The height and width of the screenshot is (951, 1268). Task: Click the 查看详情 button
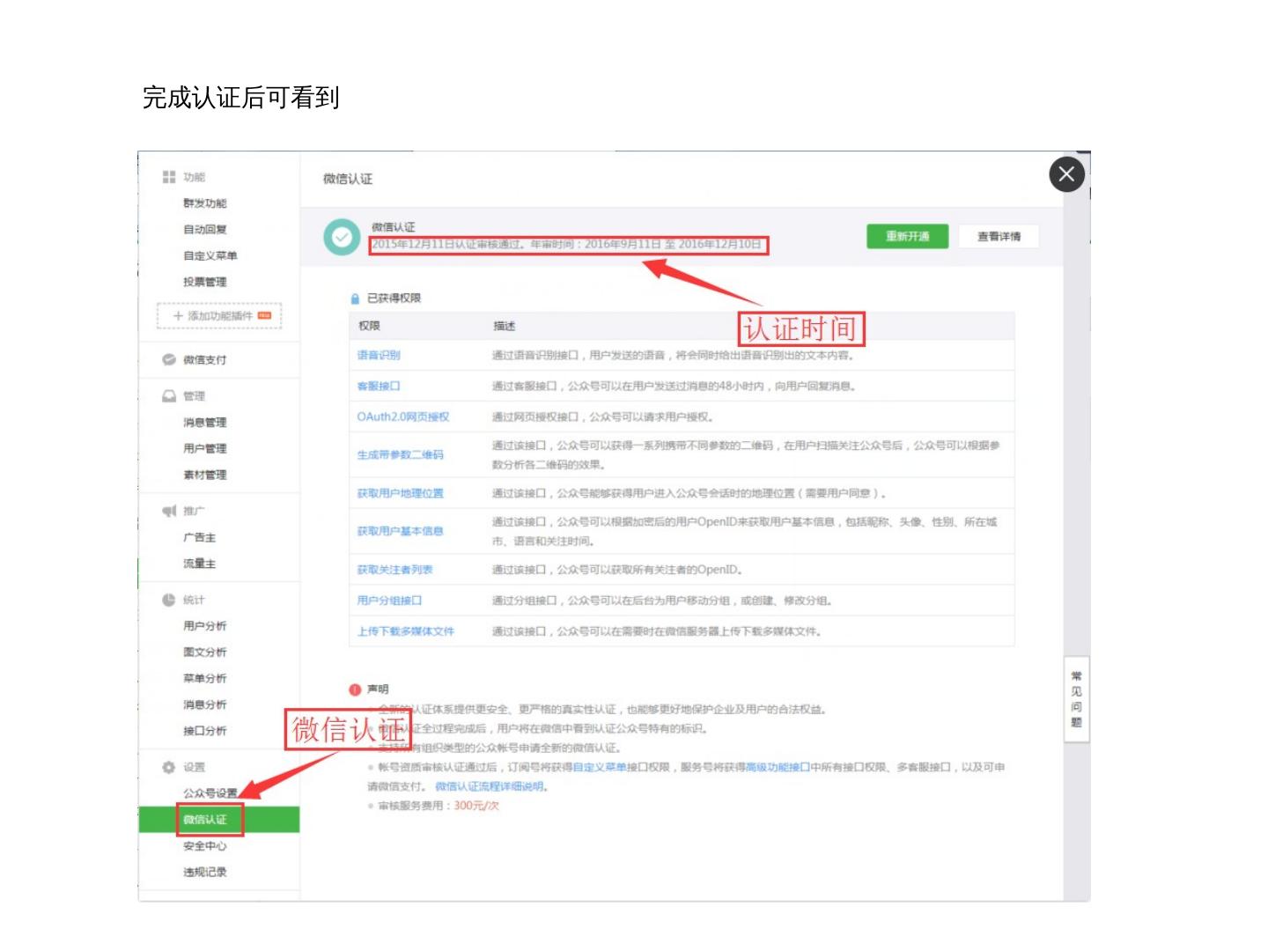999,236
